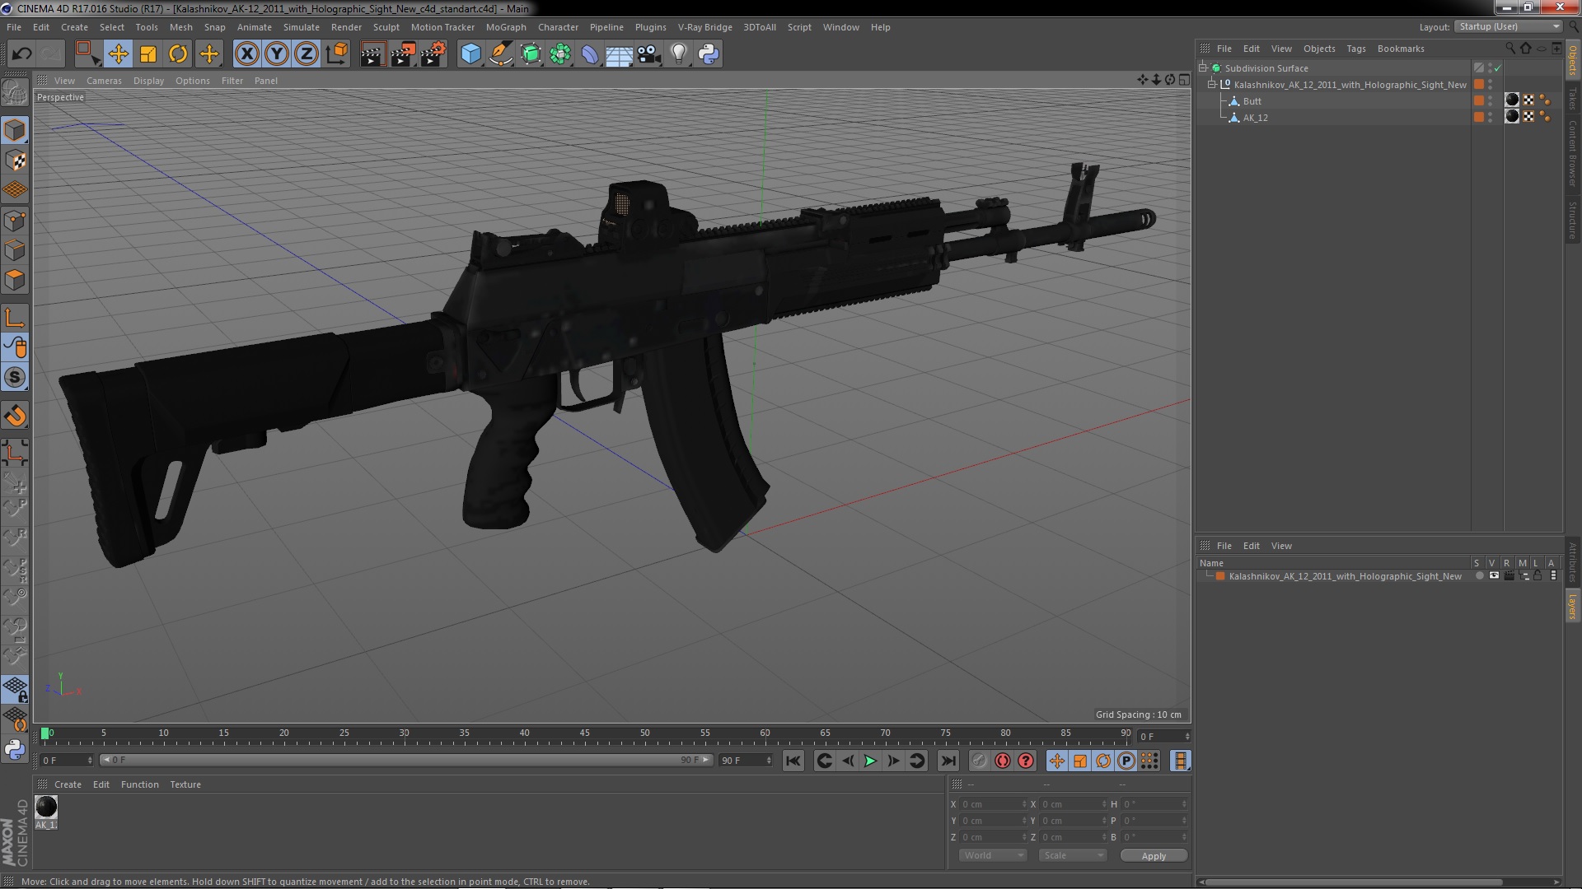Open the viewport Cameras menu

point(104,81)
